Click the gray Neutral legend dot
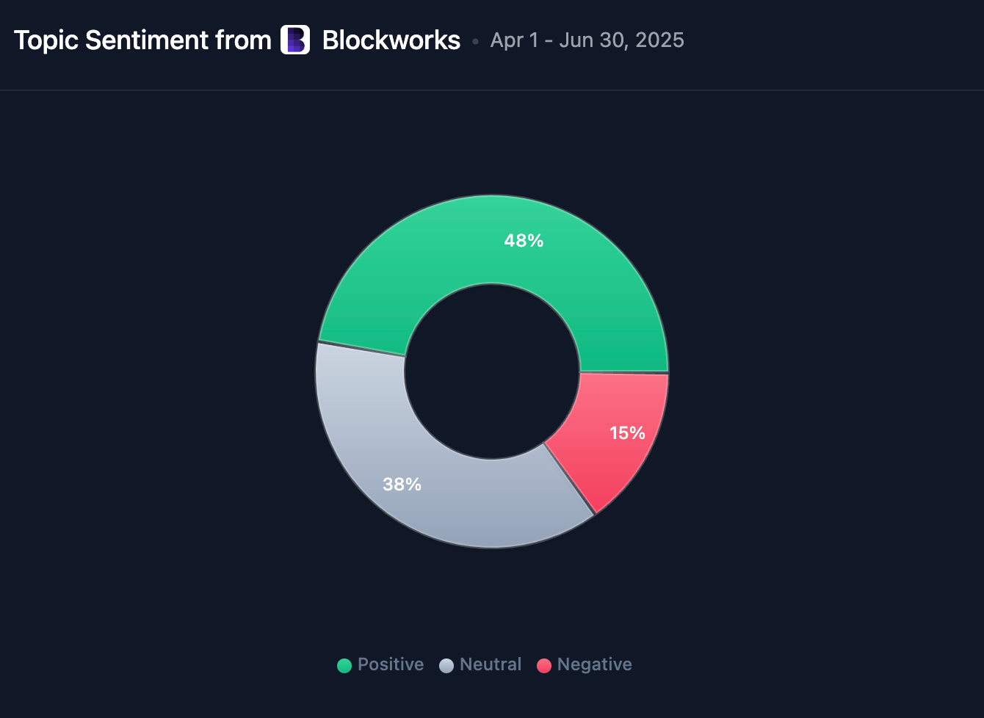The width and height of the screenshot is (984, 718). pos(446,666)
